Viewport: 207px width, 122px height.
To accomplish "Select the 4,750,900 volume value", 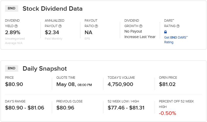I will point(120,84).
